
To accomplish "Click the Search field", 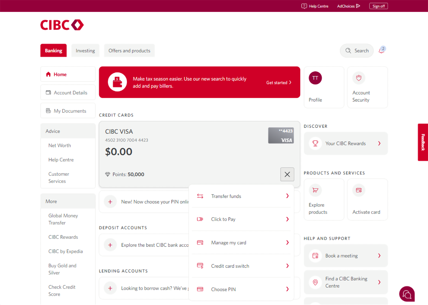I will (357, 51).
